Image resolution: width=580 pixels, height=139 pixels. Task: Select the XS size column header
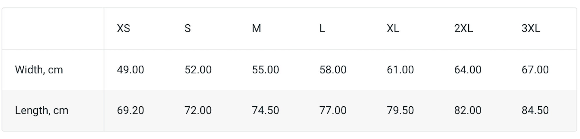[x=124, y=28]
